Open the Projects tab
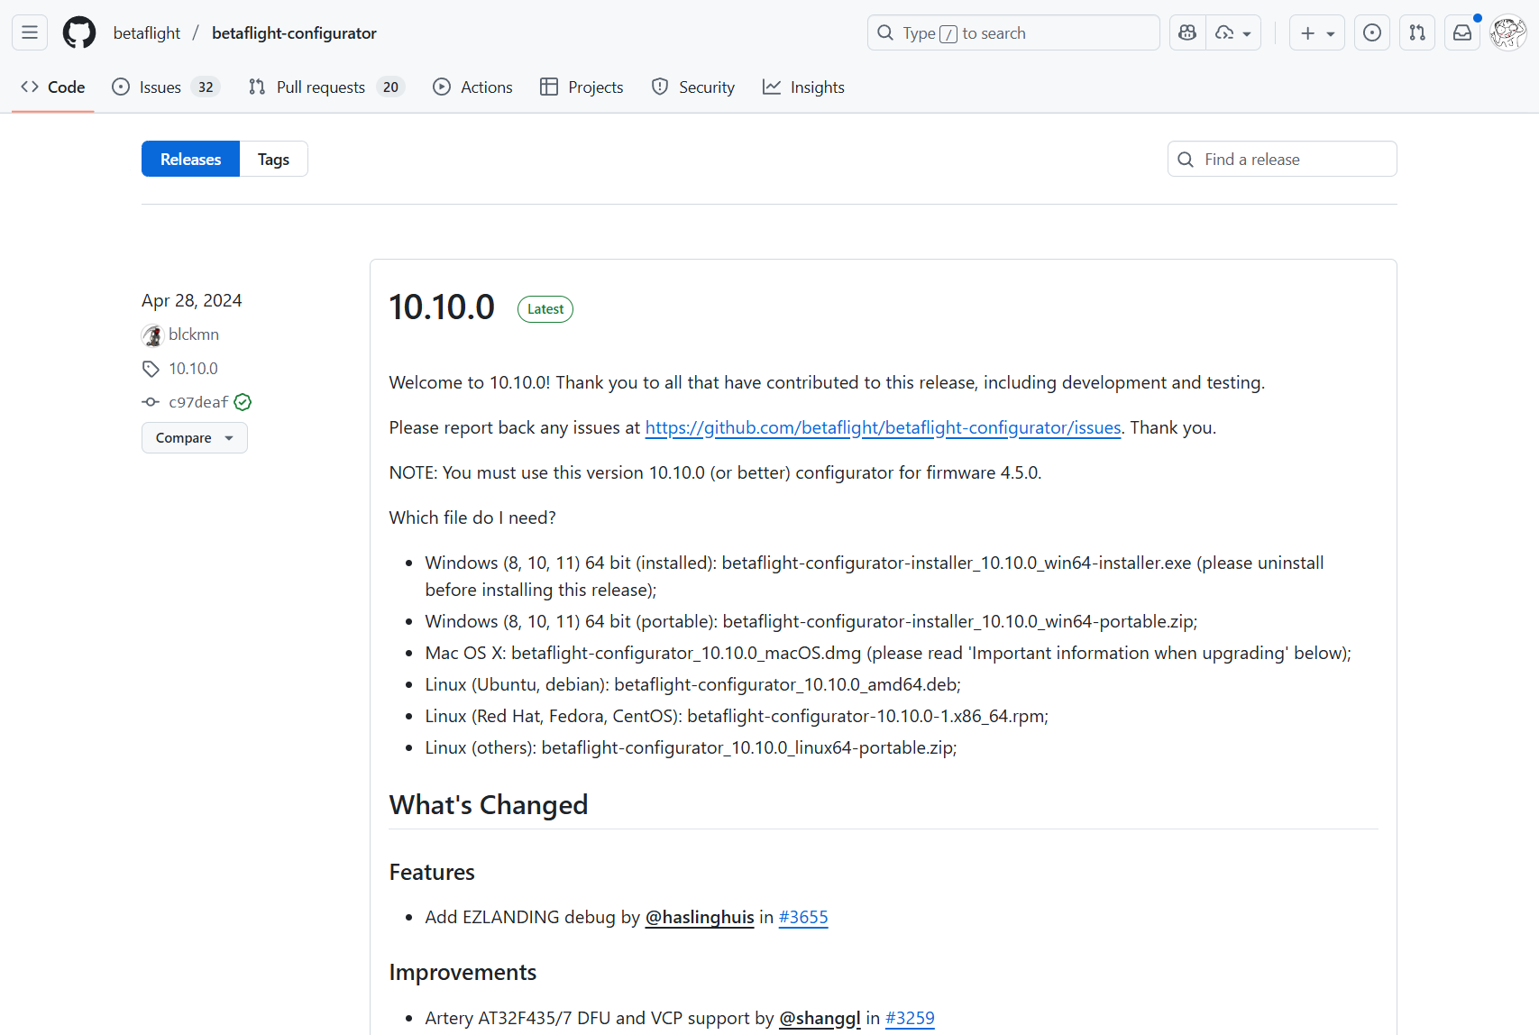The width and height of the screenshot is (1539, 1035). [x=582, y=87]
